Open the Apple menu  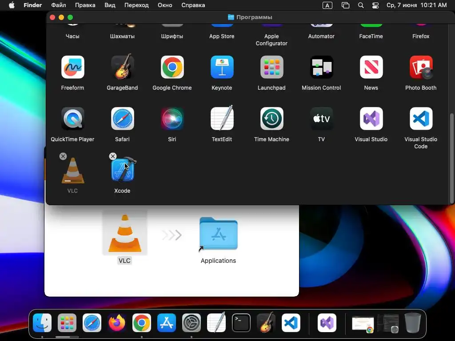pyautogui.click(x=12, y=5)
